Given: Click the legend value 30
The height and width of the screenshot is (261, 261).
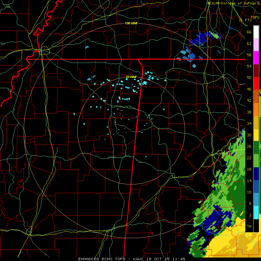Looking at the screenshot, I should click(249, 135).
